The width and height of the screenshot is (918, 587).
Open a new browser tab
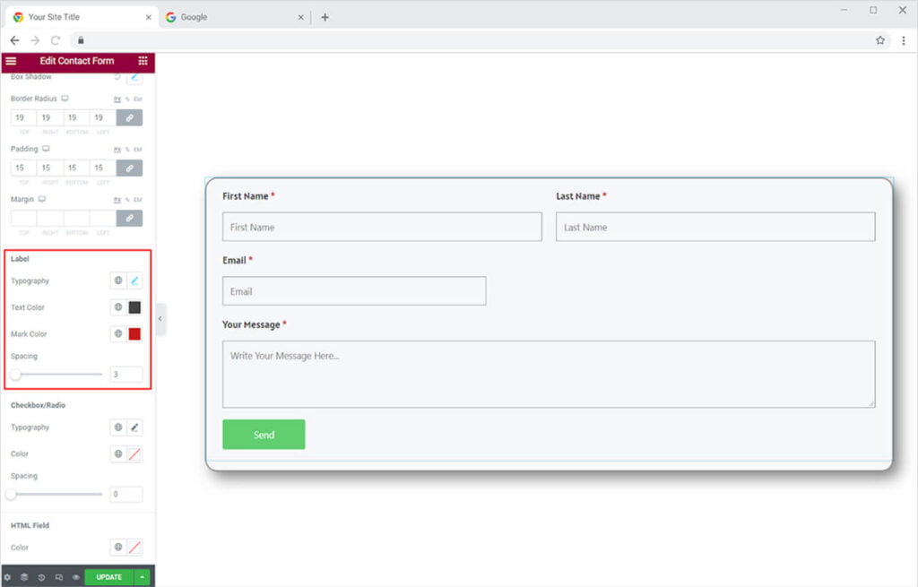point(325,17)
